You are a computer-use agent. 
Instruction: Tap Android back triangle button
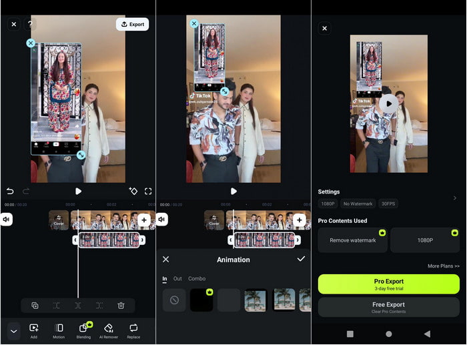[x=427, y=334]
